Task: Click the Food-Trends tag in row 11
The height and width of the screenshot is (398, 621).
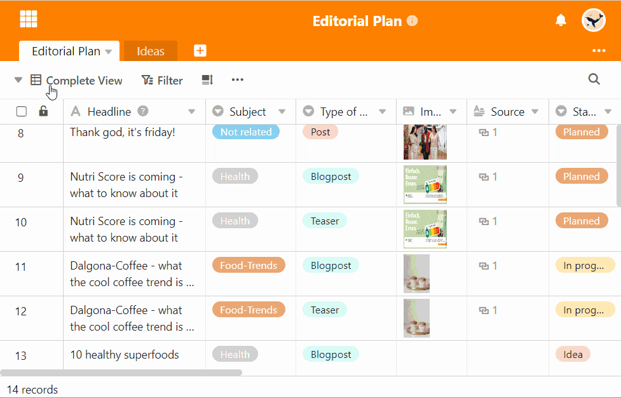Action: tap(249, 266)
